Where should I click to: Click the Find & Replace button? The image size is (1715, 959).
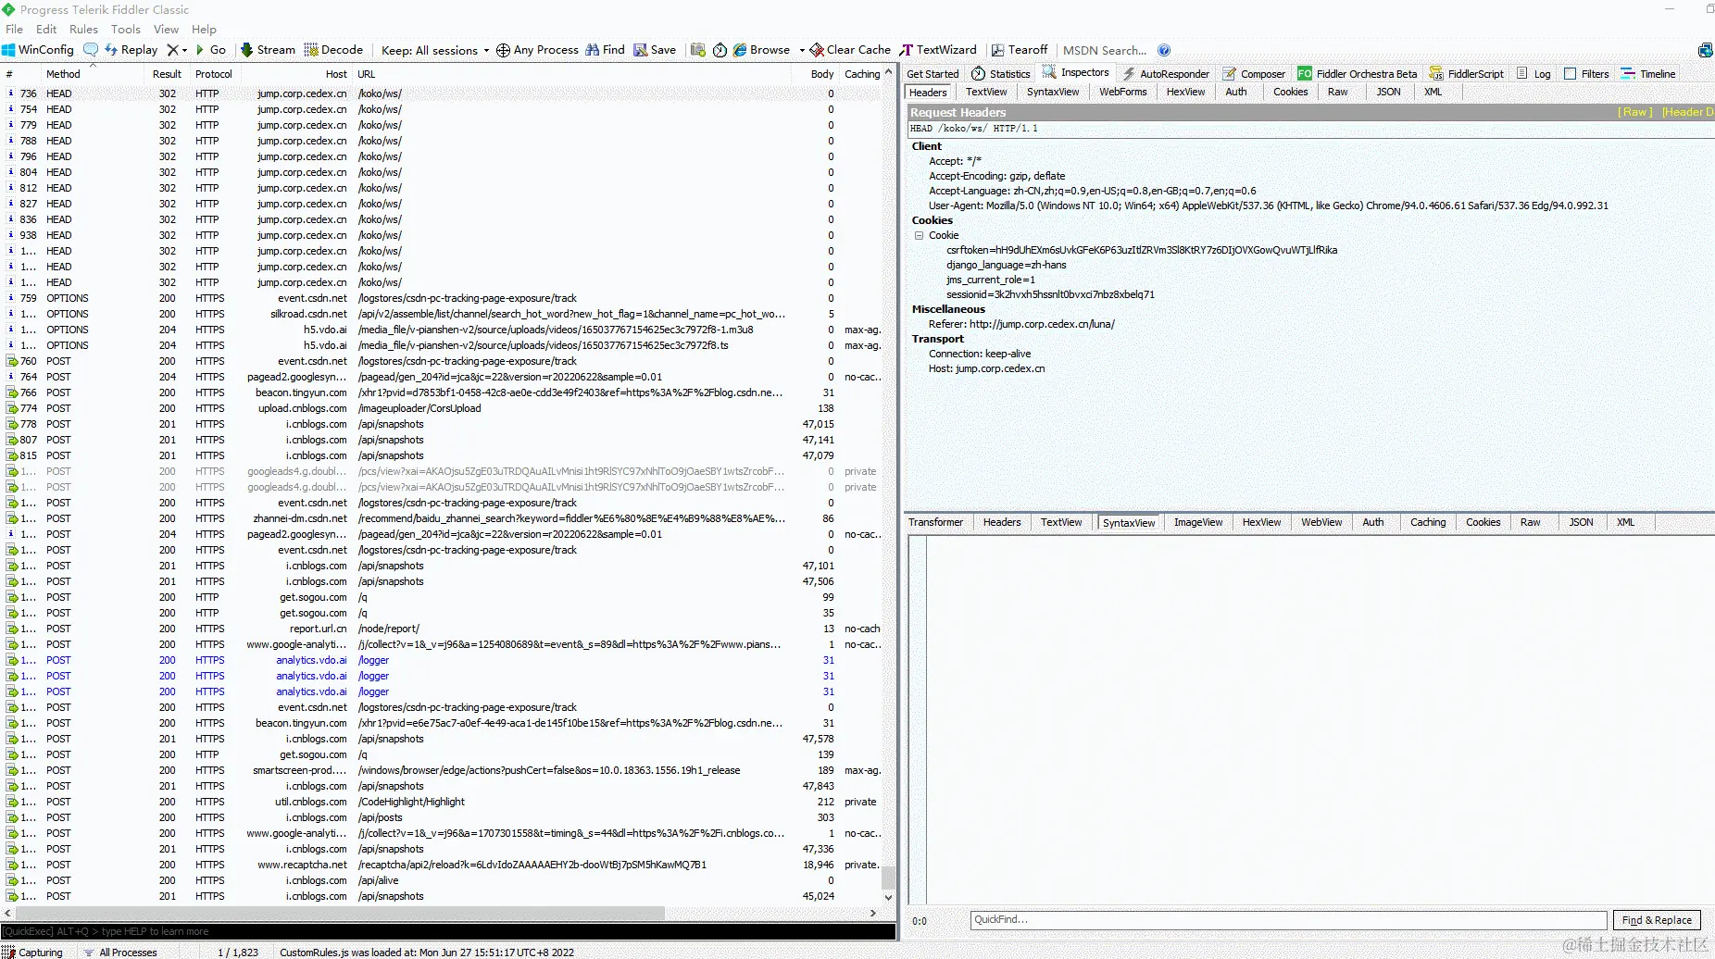click(x=1657, y=920)
